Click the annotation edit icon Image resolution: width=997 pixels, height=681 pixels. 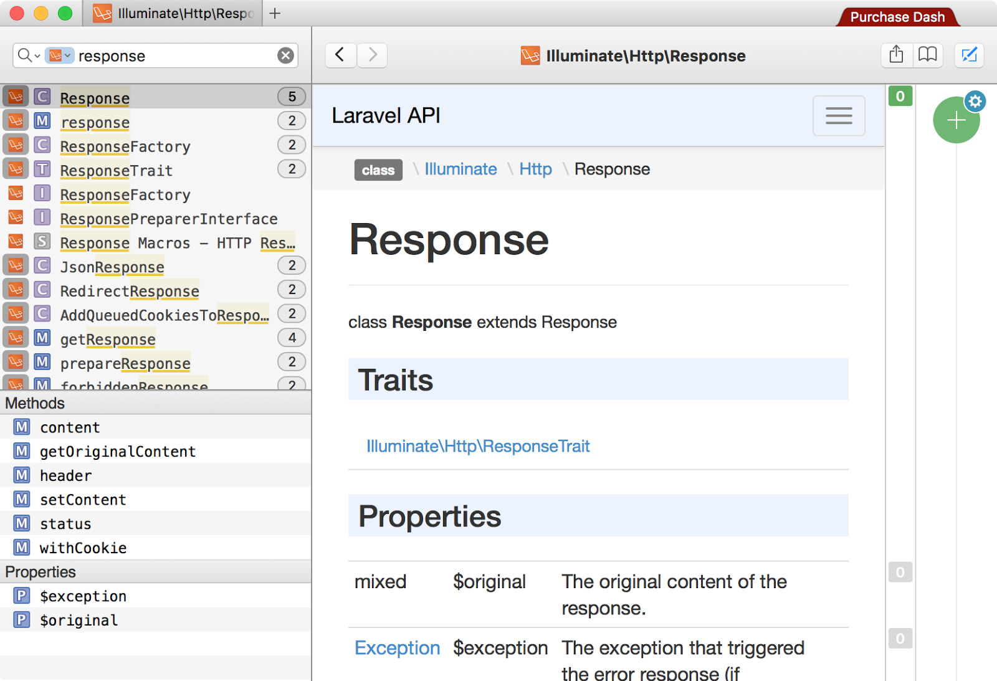click(969, 55)
